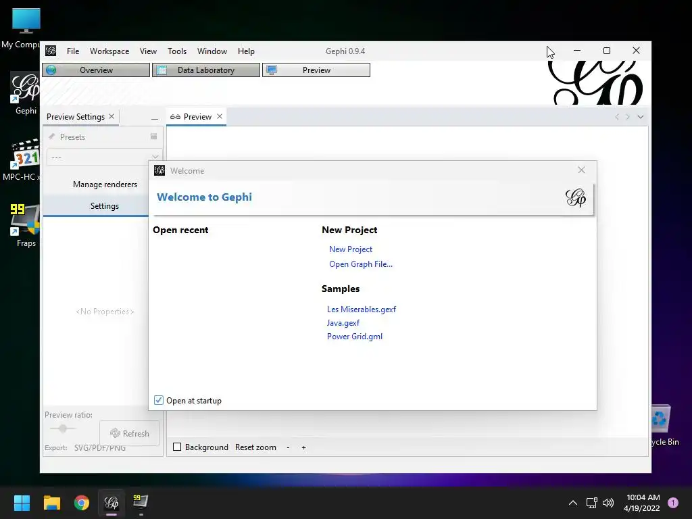Open the View menu

(x=148, y=51)
